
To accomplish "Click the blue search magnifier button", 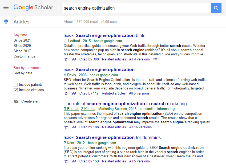I will click(x=216, y=8).
